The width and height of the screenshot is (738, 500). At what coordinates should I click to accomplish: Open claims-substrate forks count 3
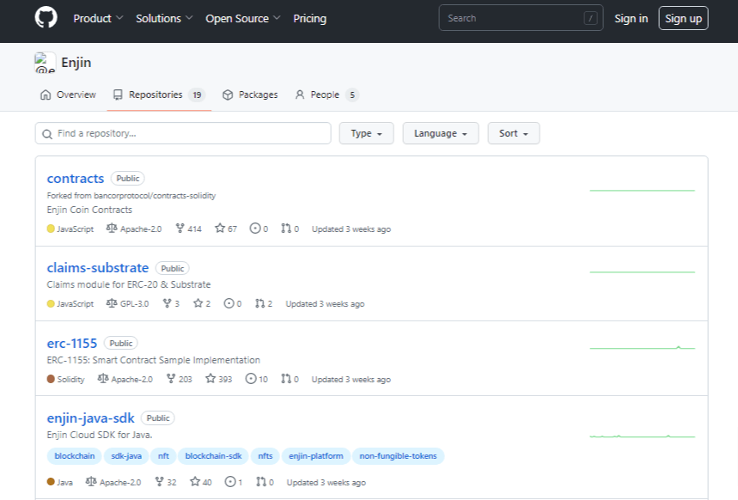click(171, 303)
